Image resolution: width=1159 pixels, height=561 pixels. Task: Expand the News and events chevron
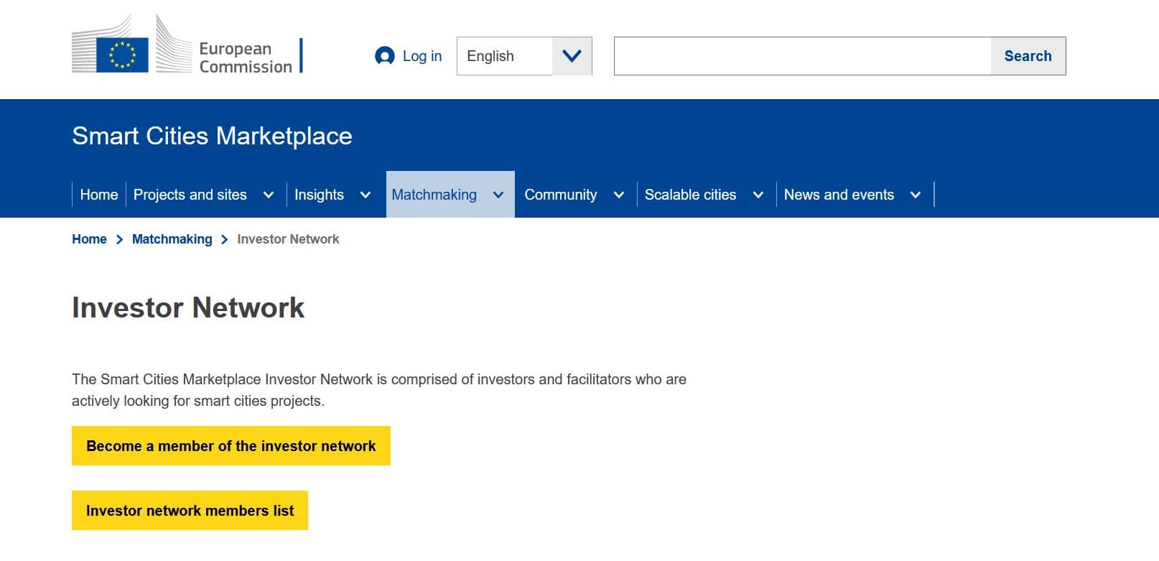[x=916, y=195]
